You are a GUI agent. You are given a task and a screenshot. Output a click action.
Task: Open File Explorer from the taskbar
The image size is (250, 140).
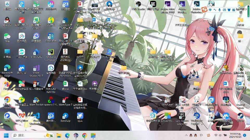click(59, 135)
